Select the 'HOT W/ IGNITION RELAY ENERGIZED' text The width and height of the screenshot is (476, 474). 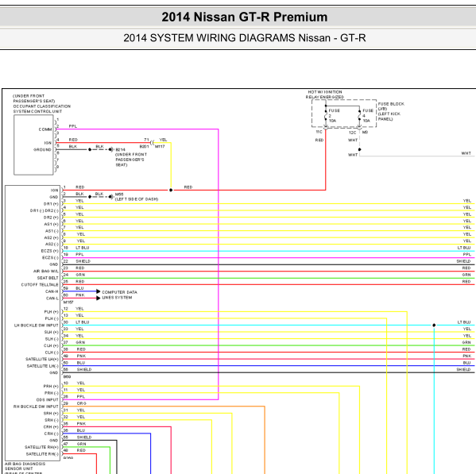click(x=325, y=94)
